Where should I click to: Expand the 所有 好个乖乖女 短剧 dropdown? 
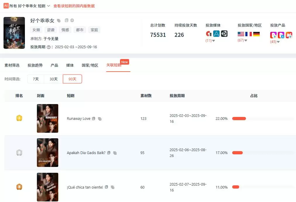[x=49, y=6]
